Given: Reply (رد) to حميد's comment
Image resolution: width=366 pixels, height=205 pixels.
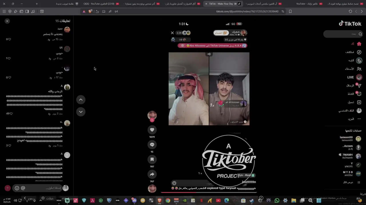Looking at the screenshot, I should [x=49, y=39].
